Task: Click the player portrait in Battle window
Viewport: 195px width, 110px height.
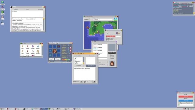Action: [112, 63]
